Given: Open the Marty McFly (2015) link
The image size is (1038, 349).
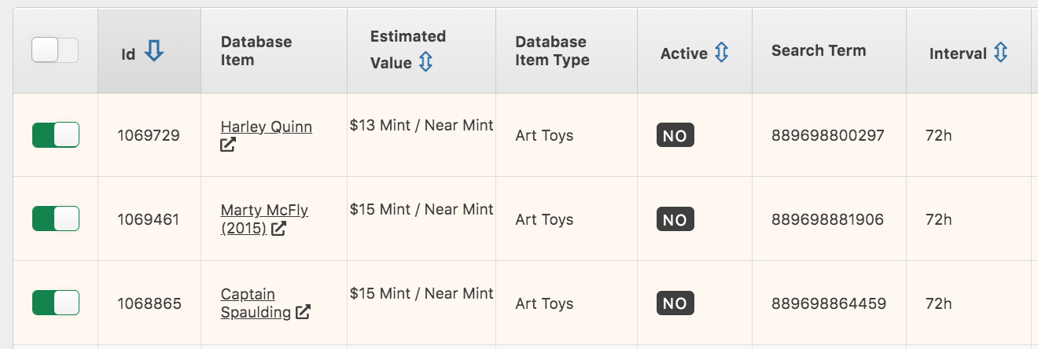Looking at the screenshot, I should [264, 211].
